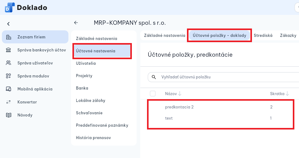Viewport: 299px width, 158px height.
Task: Click the Konvertor arrows icon
Action: pos(8,102)
